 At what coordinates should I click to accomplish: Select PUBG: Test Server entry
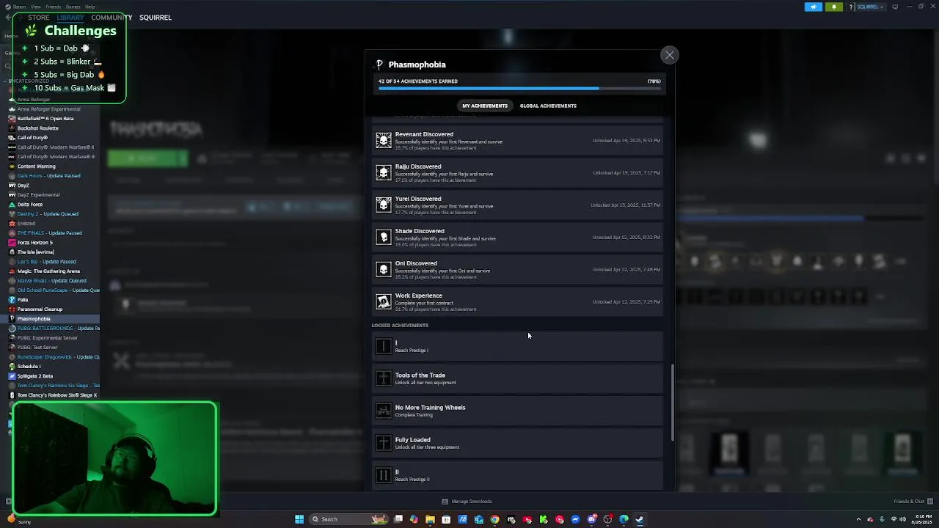37,347
